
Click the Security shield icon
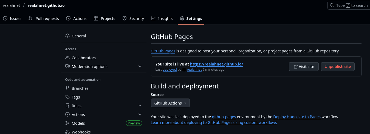[125, 19]
